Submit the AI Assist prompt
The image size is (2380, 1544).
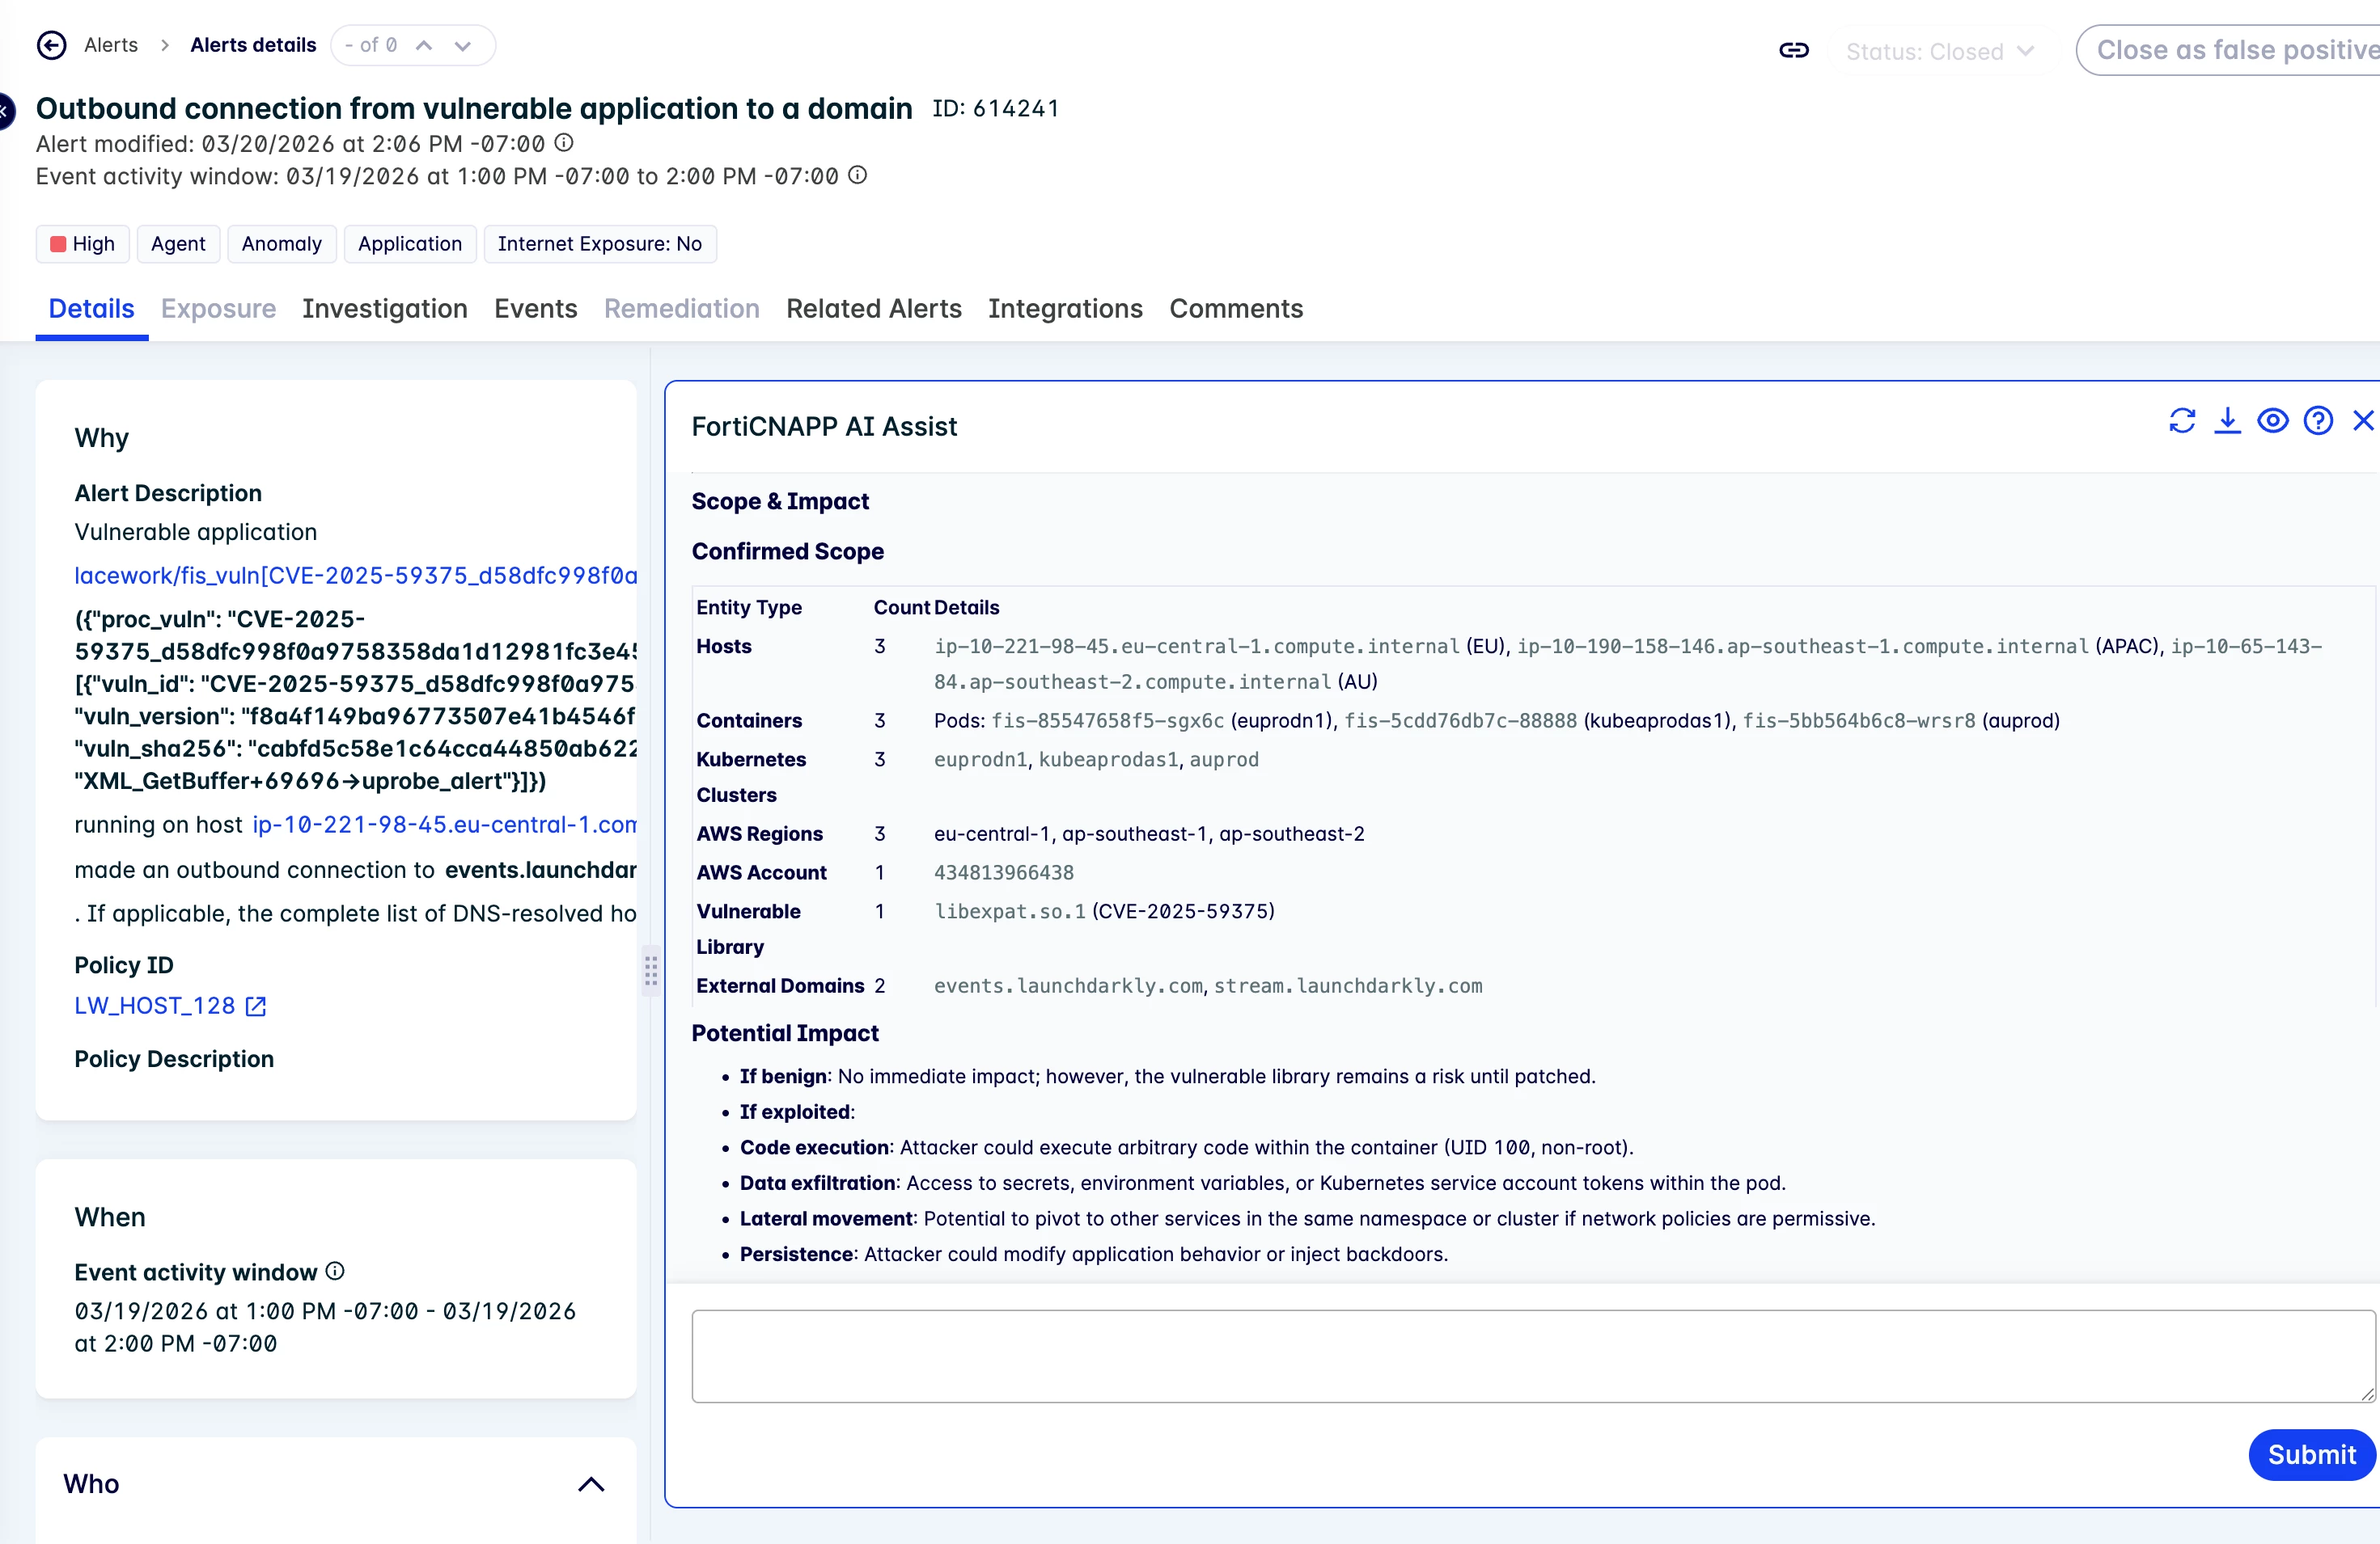[2311, 1455]
